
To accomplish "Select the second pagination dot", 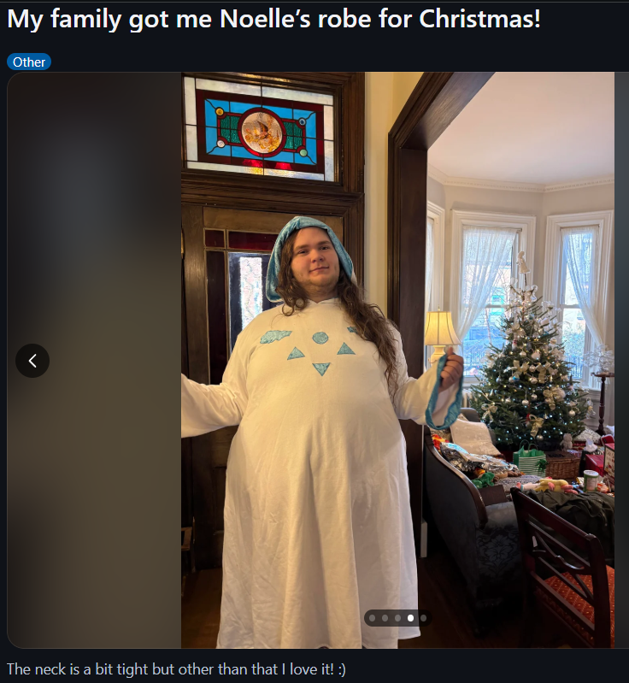I will pyautogui.click(x=385, y=618).
